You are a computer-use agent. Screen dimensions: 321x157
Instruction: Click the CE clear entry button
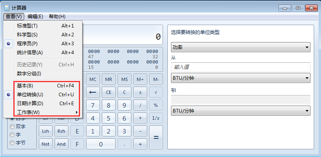click(108, 92)
